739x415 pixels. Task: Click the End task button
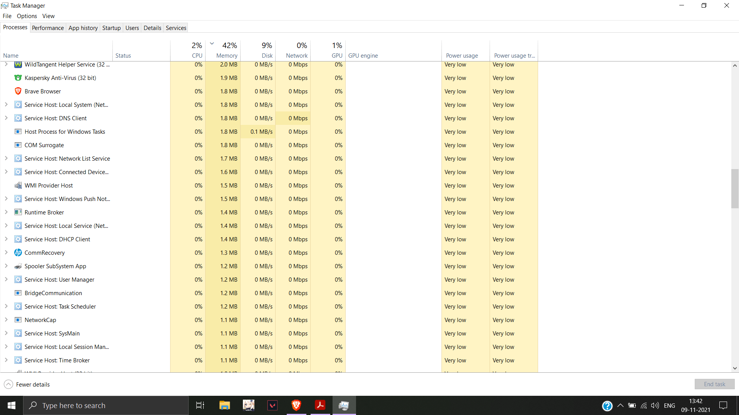pos(714,384)
